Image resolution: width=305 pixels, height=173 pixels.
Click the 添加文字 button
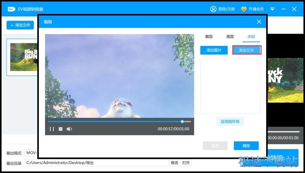[246, 50]
